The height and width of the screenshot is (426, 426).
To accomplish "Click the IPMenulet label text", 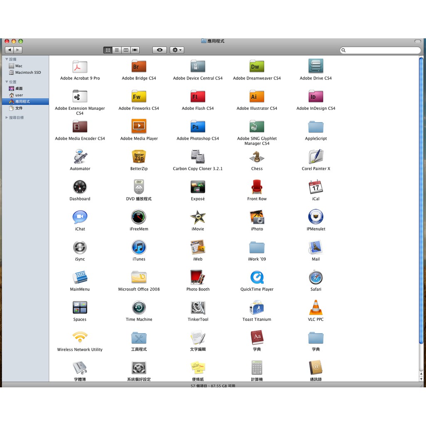I will point(316,229).
